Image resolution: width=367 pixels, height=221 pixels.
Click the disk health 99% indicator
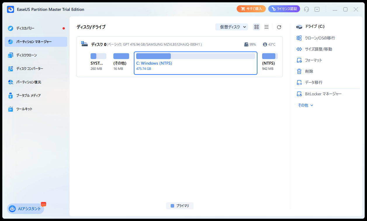point(250,44)
